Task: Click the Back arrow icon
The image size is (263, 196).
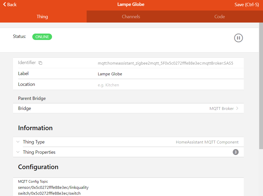Action: tap(4, 5)
